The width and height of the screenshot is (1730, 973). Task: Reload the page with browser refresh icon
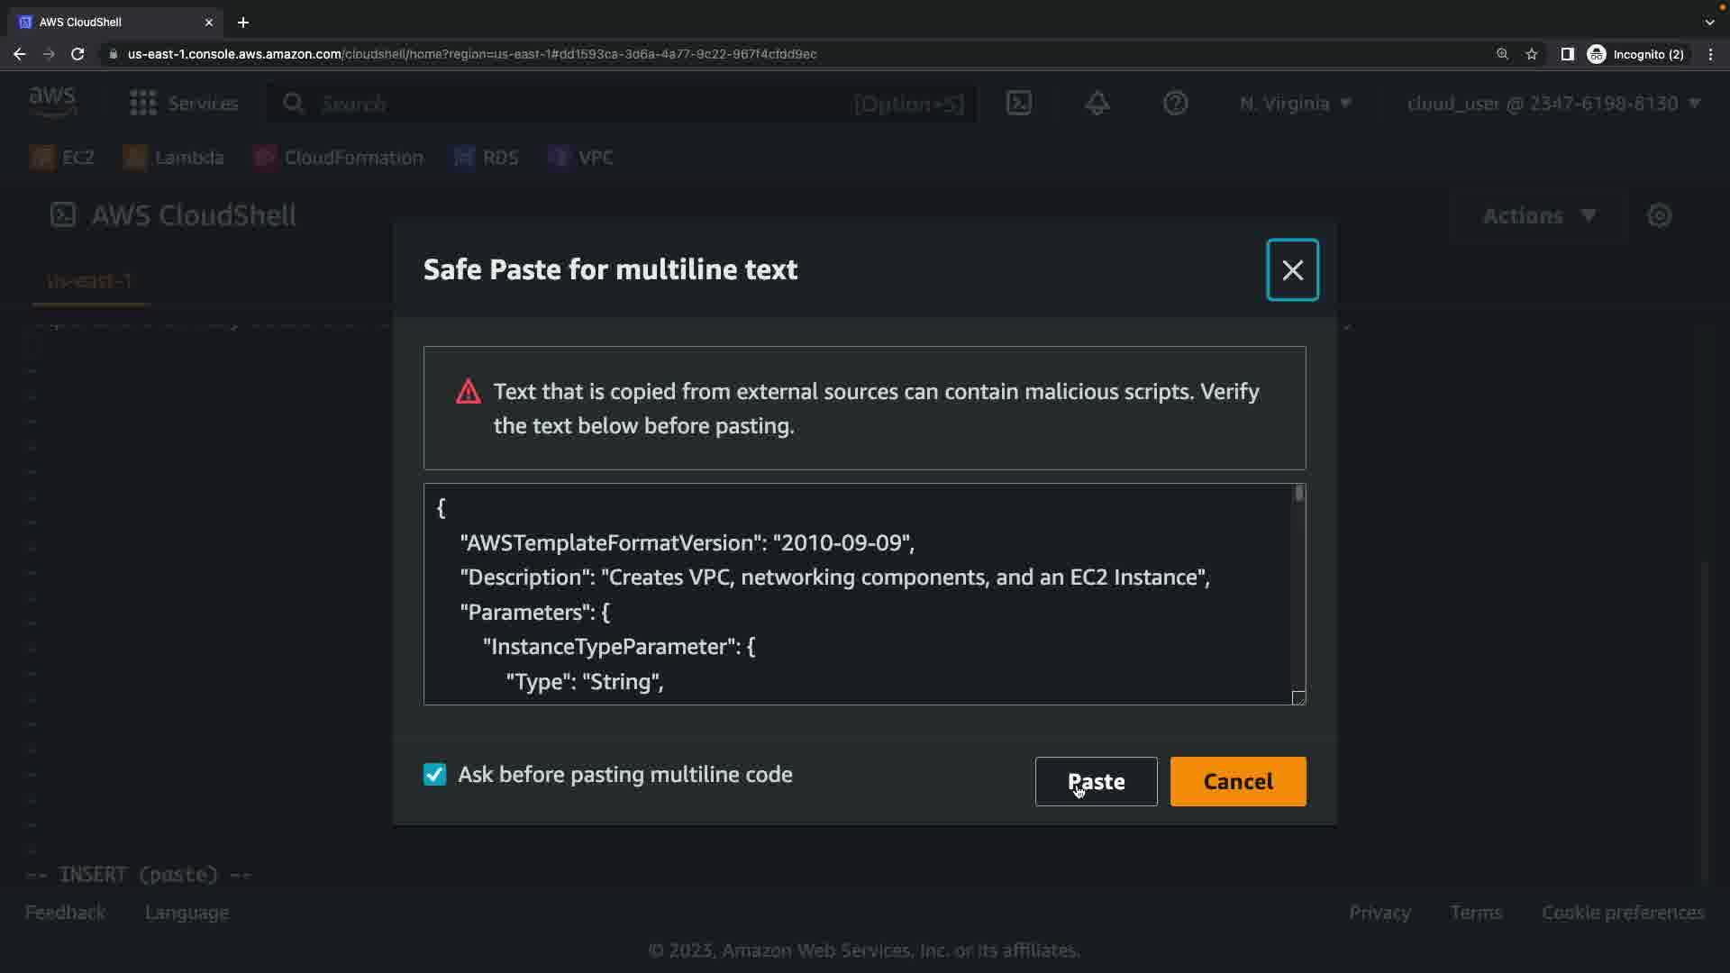pos(77,54)
